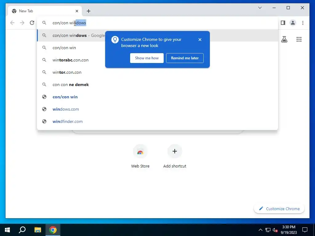Open the clock showing 3:30 PM
Image resolution: width=315 pixels, height=236 pixels.
(289, 230)
